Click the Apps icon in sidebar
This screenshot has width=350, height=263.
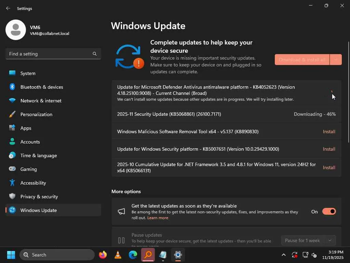click(x=12, y=128)
